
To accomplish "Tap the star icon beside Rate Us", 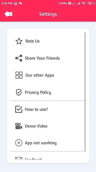I will pos(19,41).
